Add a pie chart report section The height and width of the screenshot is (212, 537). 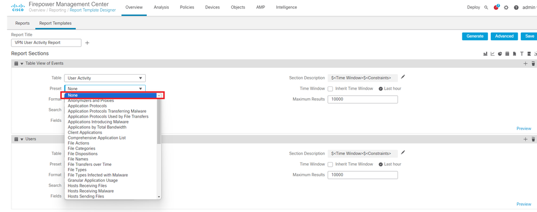[x=500, y=54]
